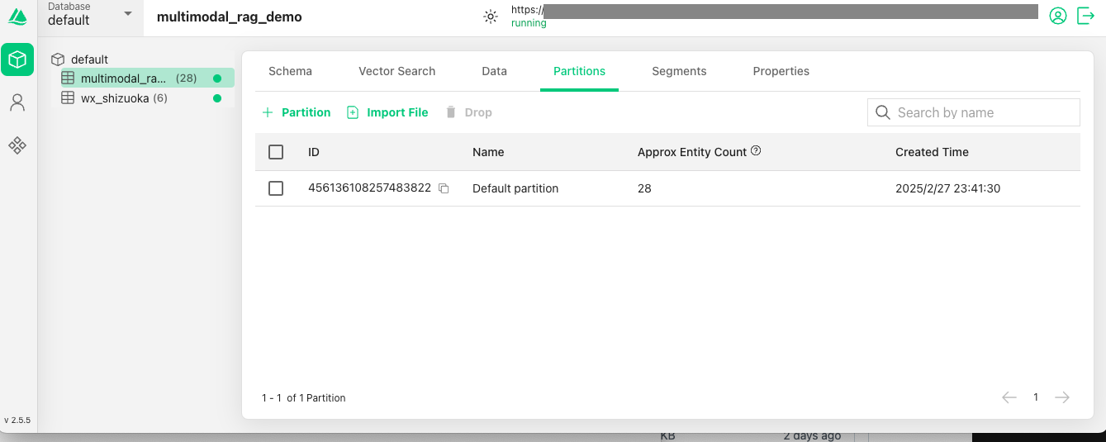Click the running status text

coord(529,23)
